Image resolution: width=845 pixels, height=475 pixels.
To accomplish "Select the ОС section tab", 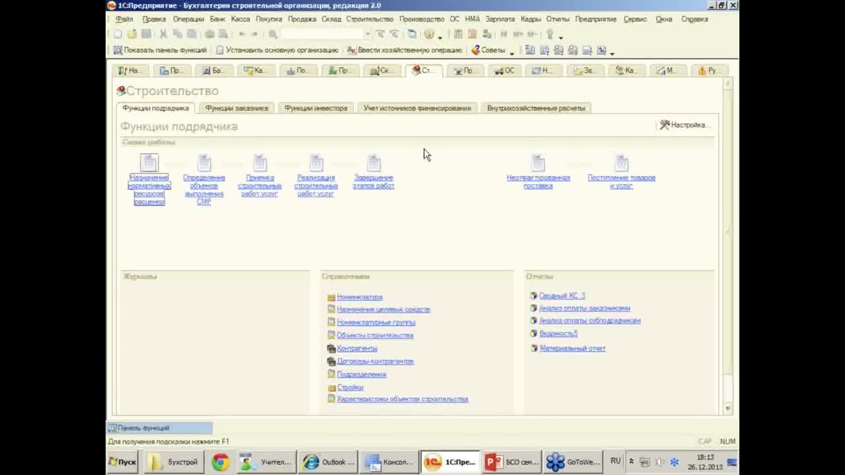I will click(x=504, y=71).
